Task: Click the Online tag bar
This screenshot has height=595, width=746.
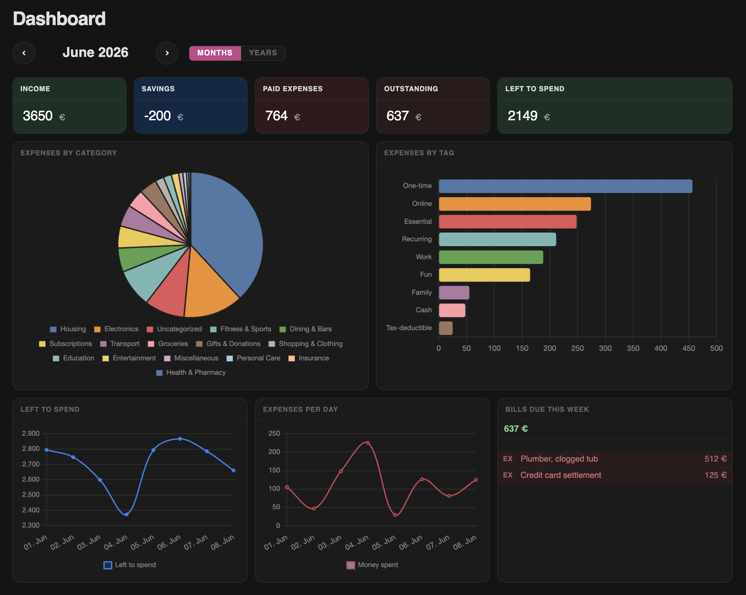Action: coord(515,204)
